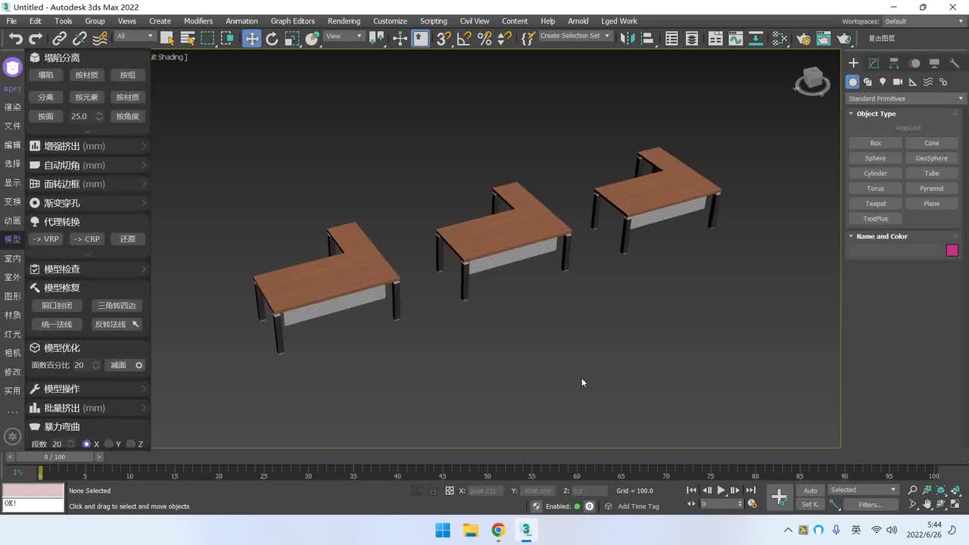Viewport: 969px width, 545px height.
Task: Open the Modifiers menu
Action: pyautogui.click(x=198, y=21)
